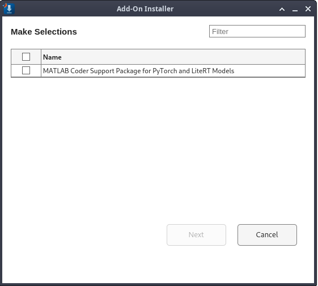The image size is (318, 286).
Task: Select MATLAB Coder Support Package for PyTorch row
Action: point(158,71)
